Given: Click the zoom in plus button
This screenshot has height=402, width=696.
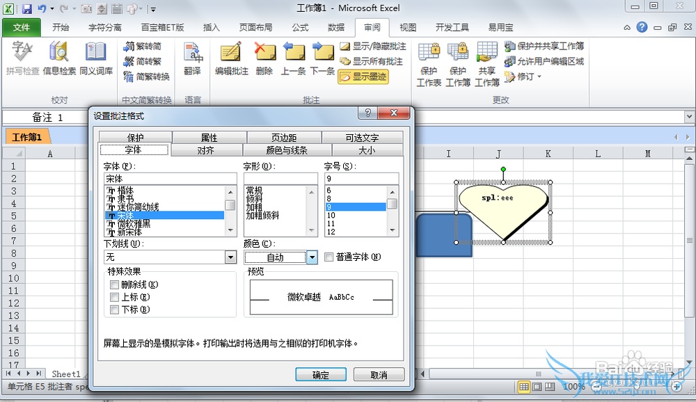Looking at the screenshot, I should click(677, 387).
